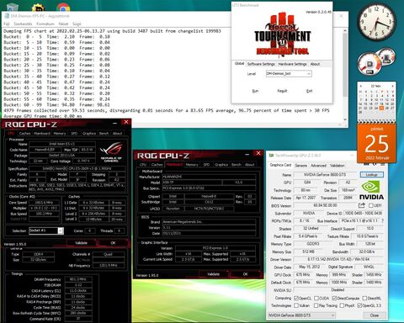Click Lookup button in GPU-Z

click(372, 175)
